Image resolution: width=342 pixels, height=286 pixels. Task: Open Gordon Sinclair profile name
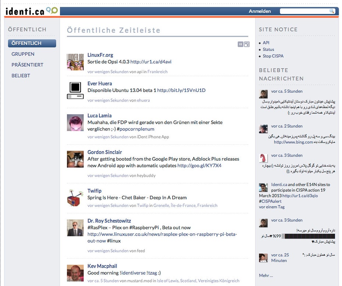pyautogui.click(x=105, y=152)
